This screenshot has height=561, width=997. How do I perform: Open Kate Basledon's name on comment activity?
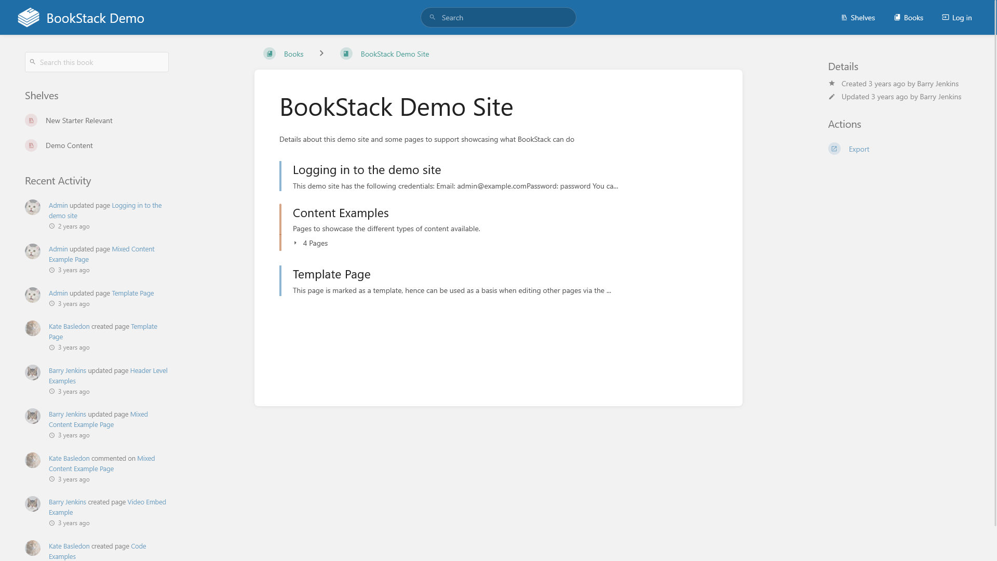[x=69, y=458]
